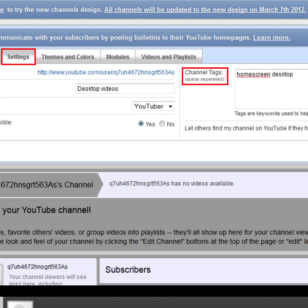Click the 'your YouTube channel!' heading
Viewport: 308px width, 308px height.
47,210
